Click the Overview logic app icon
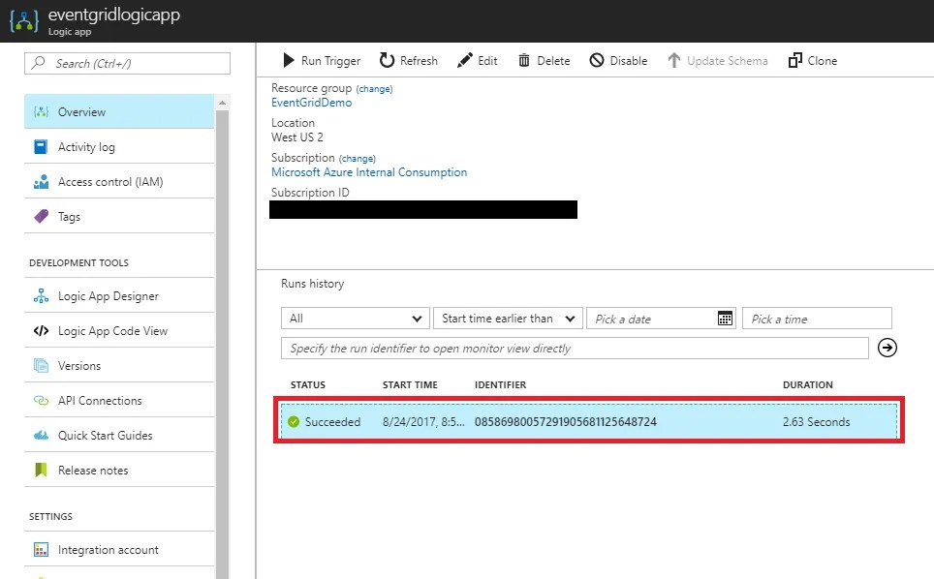Image resolution: width=934 pixels, height=579 pixels. [41, 112]
